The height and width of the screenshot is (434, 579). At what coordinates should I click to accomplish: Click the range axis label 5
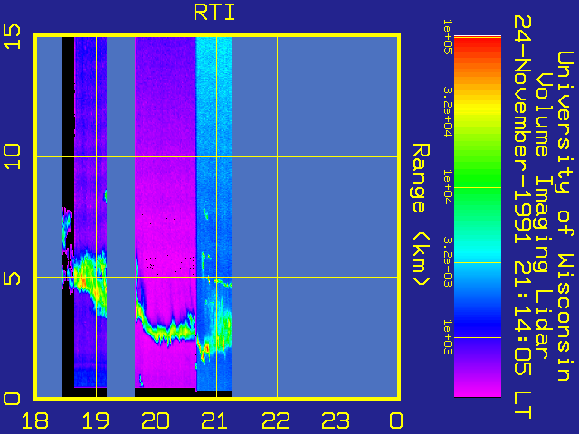click(12, 278)
